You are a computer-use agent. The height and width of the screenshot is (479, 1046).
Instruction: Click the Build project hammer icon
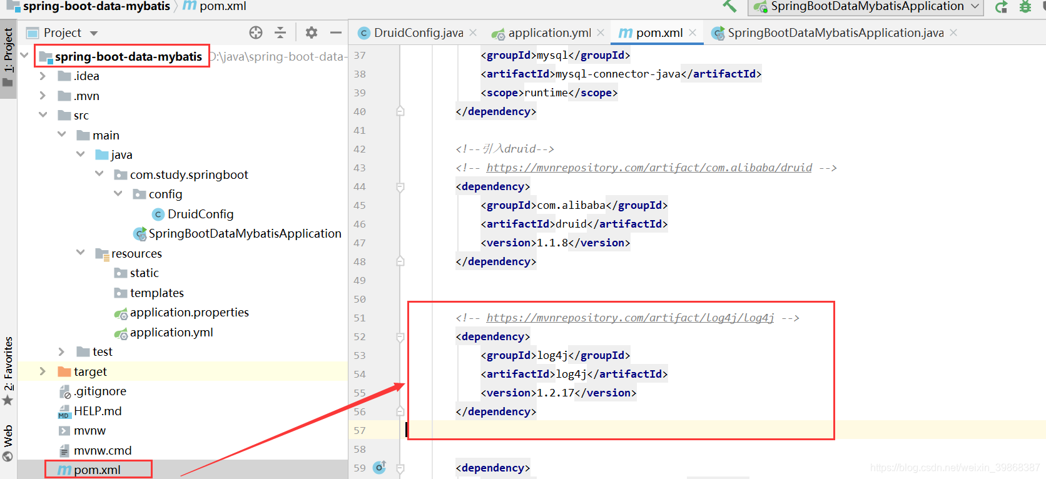pos(729,6)
